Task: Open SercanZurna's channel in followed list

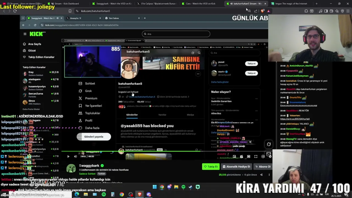Action: click(x=41, y=95)
